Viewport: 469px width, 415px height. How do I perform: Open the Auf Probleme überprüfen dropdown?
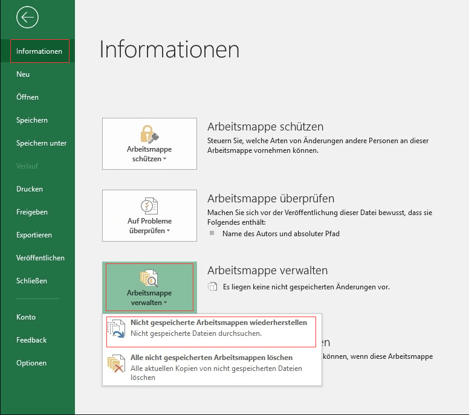(149, 226)
